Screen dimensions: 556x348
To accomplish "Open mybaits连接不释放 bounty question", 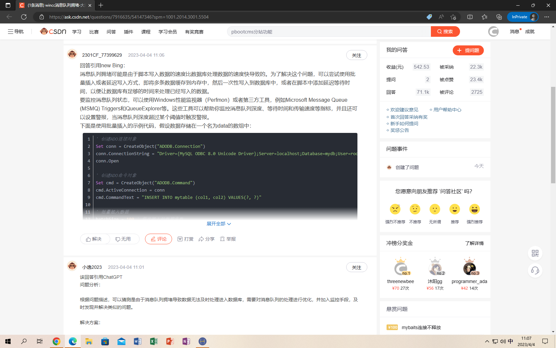I will tap(421, 327).
